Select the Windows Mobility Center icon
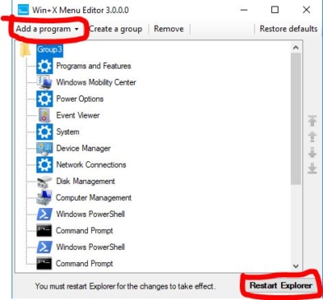 [44, 82]
